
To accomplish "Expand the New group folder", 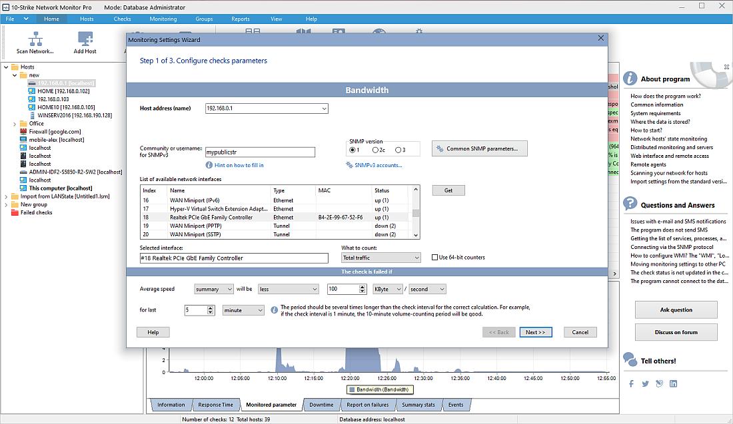I will (x=6, y=204).
